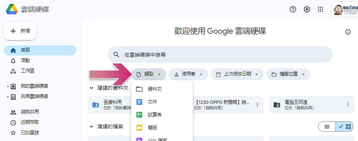Select 試算表 spreadsheets type in menu
The height and width of the screenshot is (141, 358).
click(162, 115)
